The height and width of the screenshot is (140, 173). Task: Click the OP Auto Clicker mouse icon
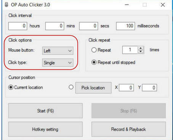[x=6, y=5]
